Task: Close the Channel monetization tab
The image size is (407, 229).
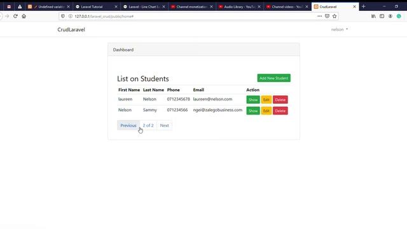Action: pyautogui.click(x=212, y=7)
